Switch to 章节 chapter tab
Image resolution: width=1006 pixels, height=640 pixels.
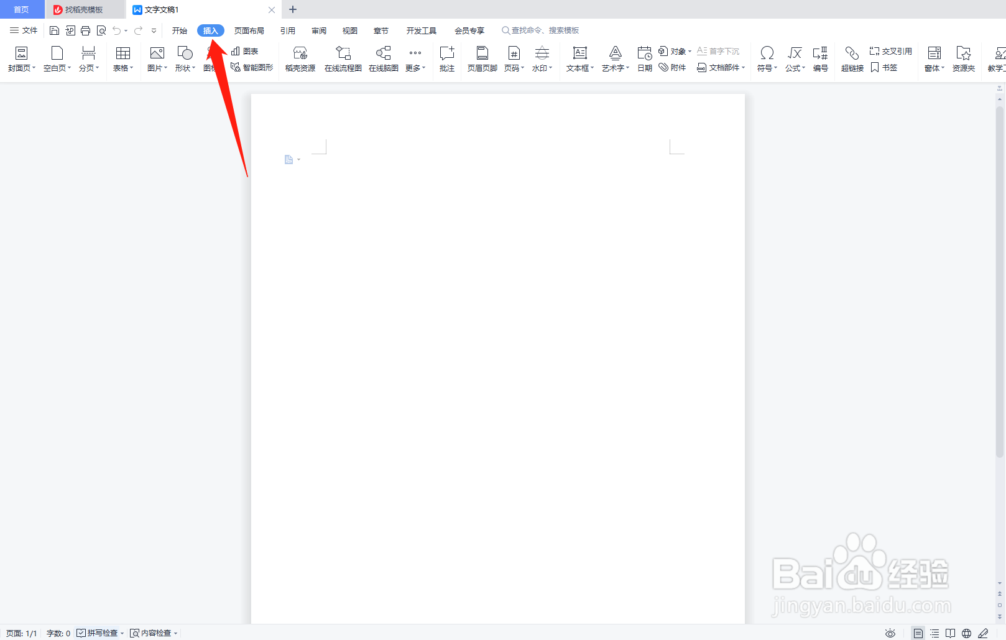pyautogui.click(x=381, y=30)
